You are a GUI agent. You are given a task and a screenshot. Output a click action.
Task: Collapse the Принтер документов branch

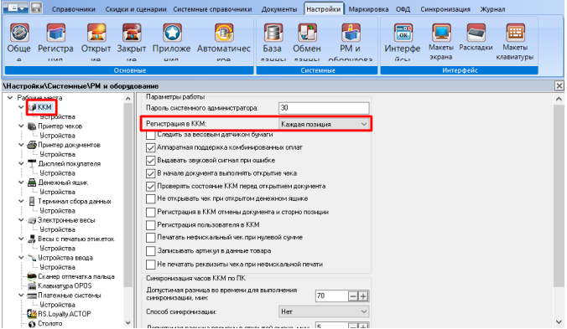(21, 145)
